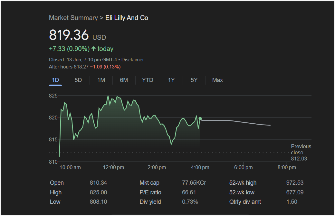
Task: Click the 52-wk low label
Action: pos(242,192)
